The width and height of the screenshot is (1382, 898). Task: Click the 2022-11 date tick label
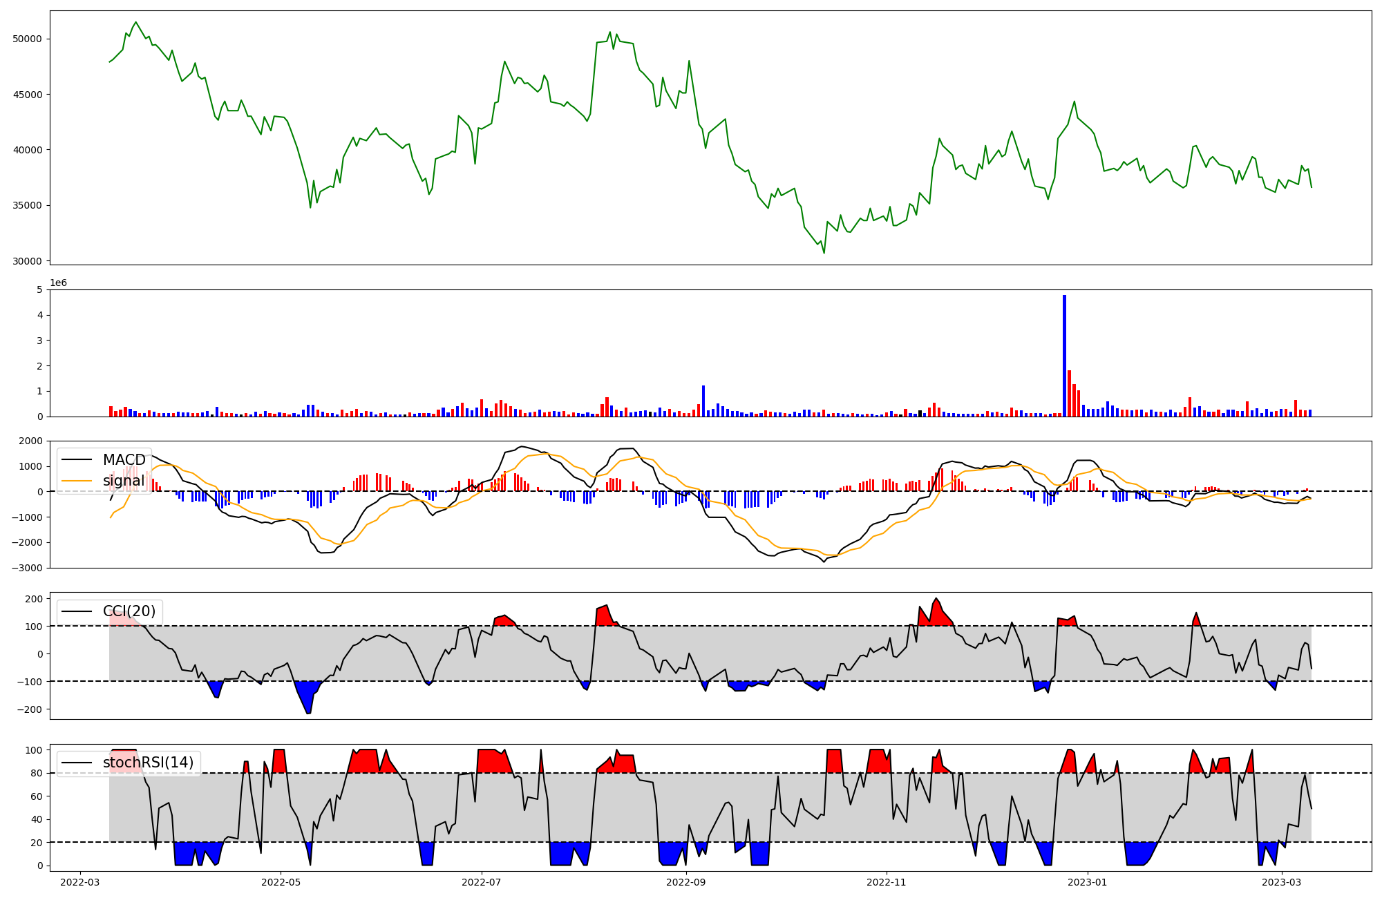(887, 881)
